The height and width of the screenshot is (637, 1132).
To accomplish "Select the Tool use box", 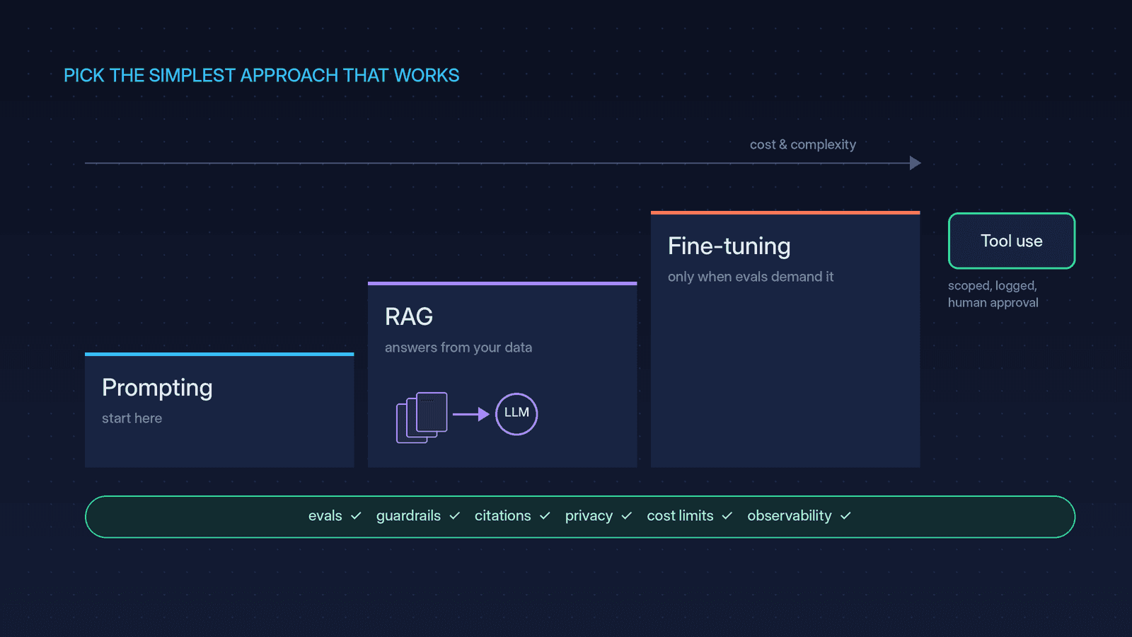I will (1012, 241).
